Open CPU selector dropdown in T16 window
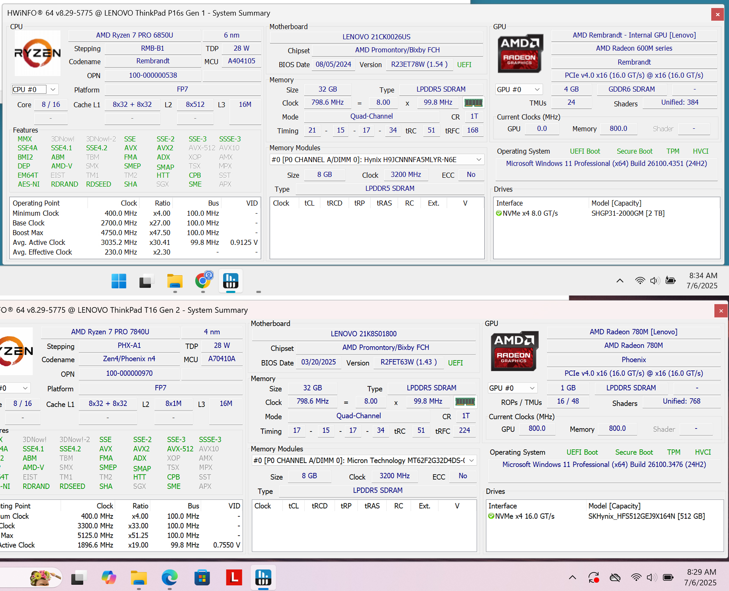This screenshot has width=729, height=591. (x=14, y=388)
